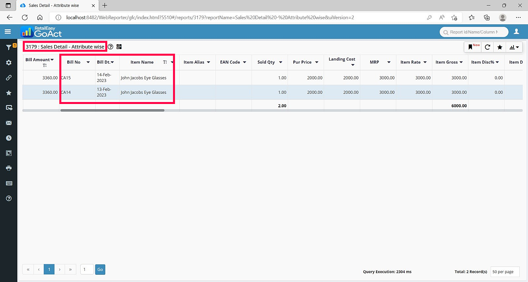Open browser settings and more menu
Viewport: 528px width, 282px height.
coord(518,17)
